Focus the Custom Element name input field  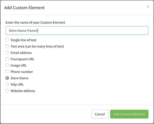(77, 30)
